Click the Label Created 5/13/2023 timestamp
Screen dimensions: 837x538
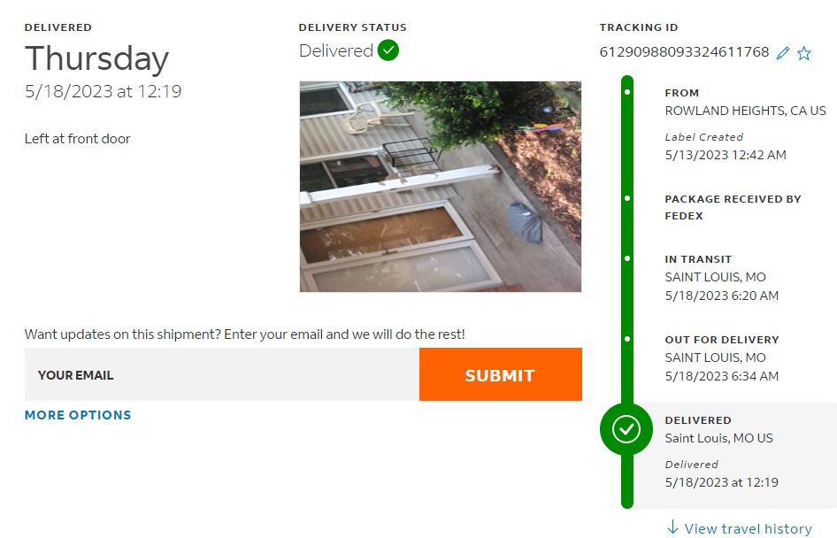pos(725,155)
